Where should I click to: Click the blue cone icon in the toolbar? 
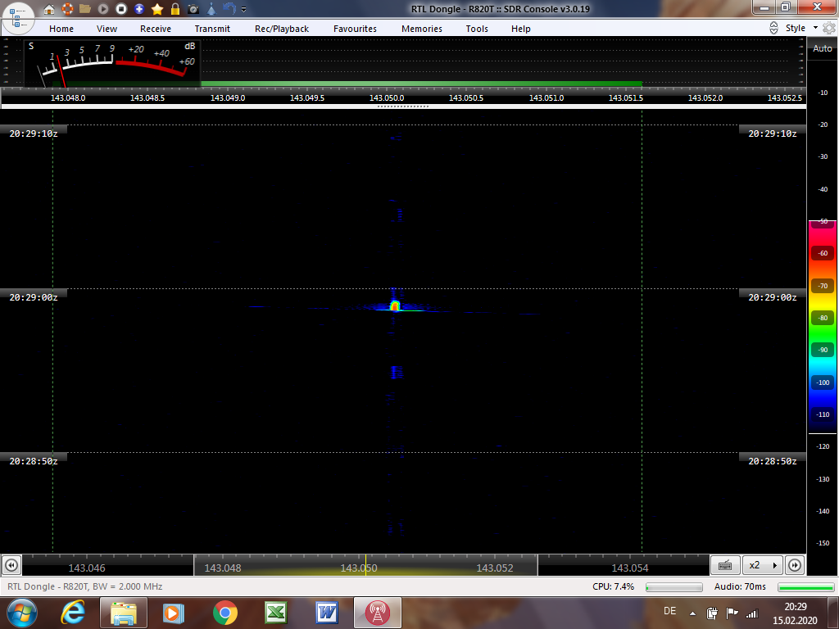coord(211,9)
